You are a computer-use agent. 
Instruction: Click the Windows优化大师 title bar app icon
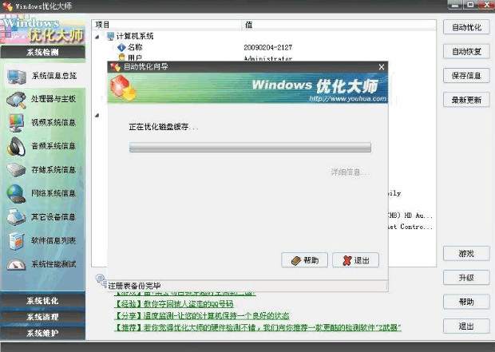(7, 6)
